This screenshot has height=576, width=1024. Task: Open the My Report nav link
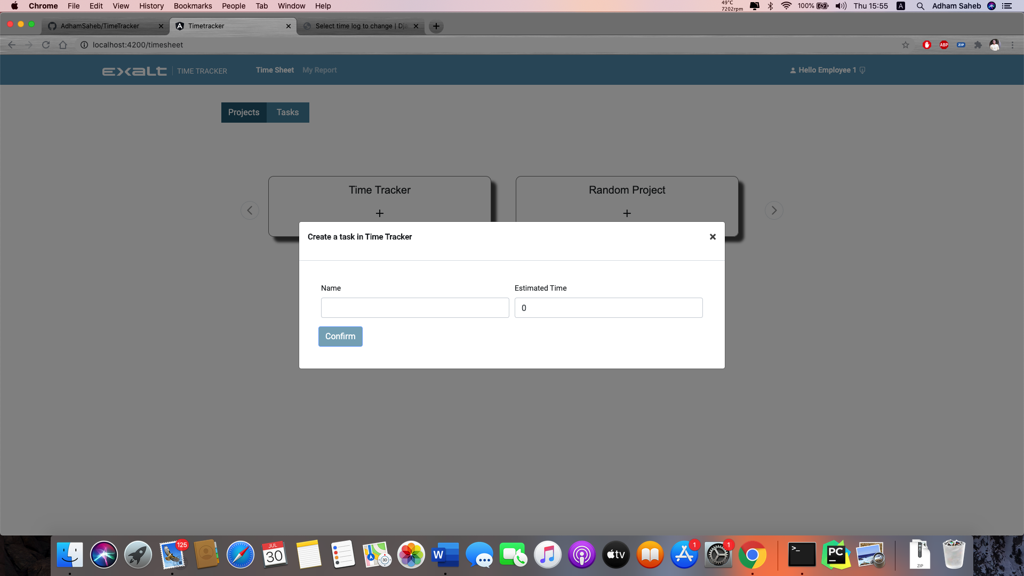click(x=319, y=70)
